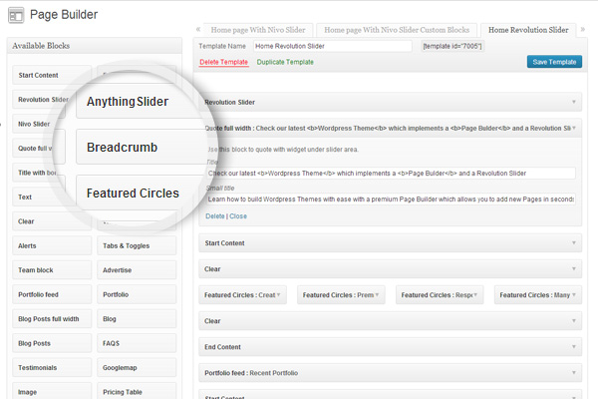Expand the End Content block arrow

tap(574, 347)
